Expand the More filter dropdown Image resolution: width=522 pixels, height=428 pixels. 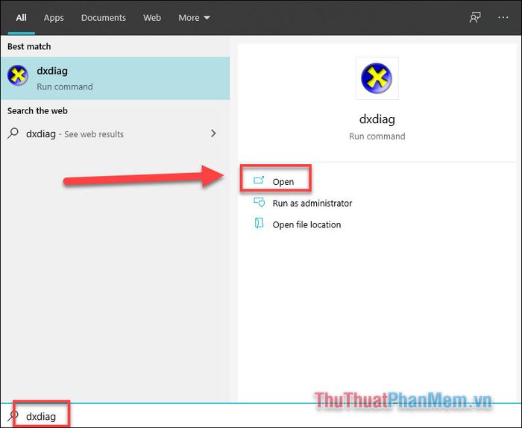tap(194, 18)
